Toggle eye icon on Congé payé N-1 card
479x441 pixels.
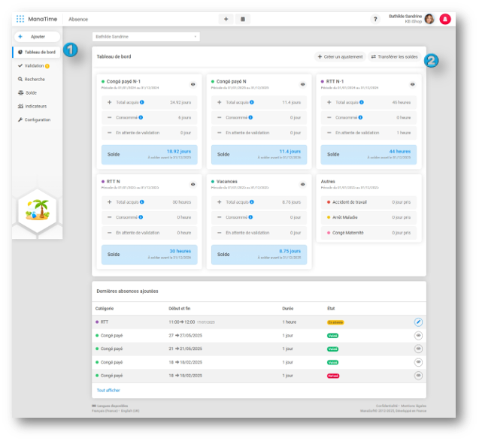(x=193, y=84)
